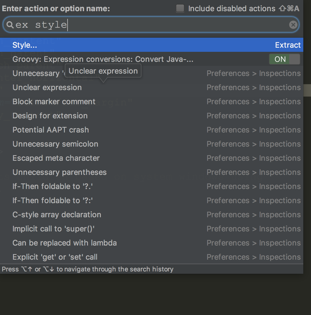The image size is (311, 315).
Task: Click the magnifier search icon
Action: pos(10,25)
